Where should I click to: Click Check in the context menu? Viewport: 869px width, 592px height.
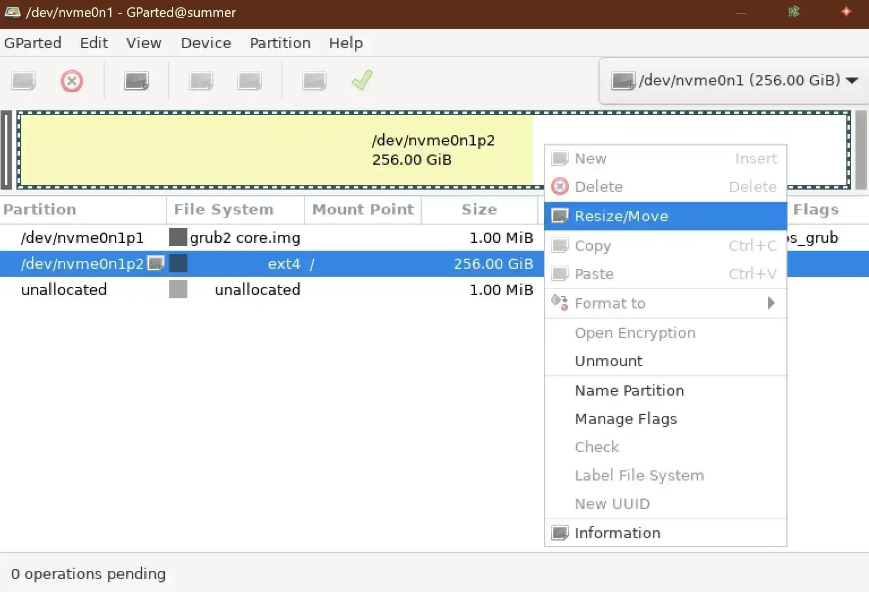pyautogui.click(x=666, y=447)
